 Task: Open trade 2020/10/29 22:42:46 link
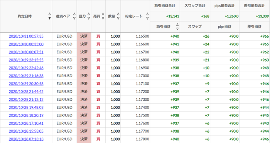26,68
